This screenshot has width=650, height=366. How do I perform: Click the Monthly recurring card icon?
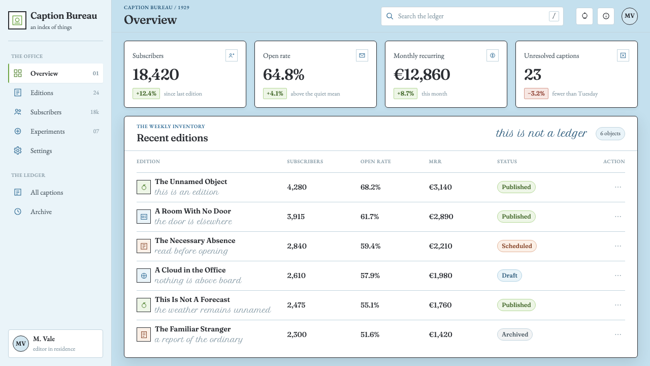493,55
